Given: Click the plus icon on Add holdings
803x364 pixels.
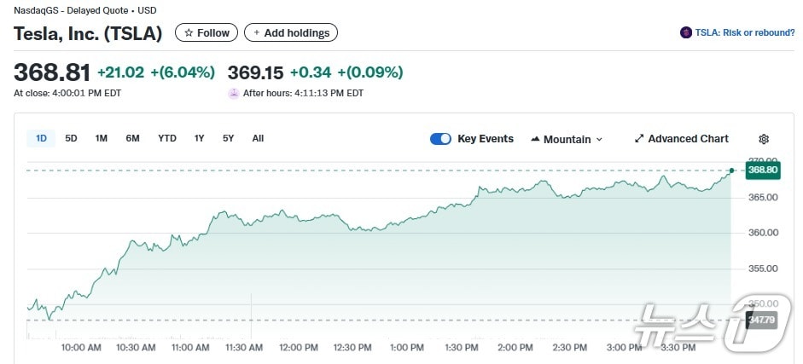Looking at the screenshot, I should (x=256, y=33).
